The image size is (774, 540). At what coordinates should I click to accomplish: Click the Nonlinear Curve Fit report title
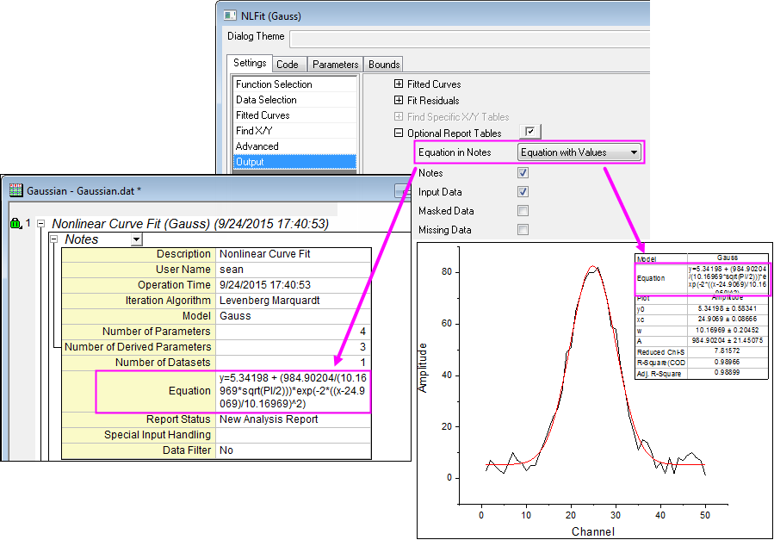(x=190, y=224)
